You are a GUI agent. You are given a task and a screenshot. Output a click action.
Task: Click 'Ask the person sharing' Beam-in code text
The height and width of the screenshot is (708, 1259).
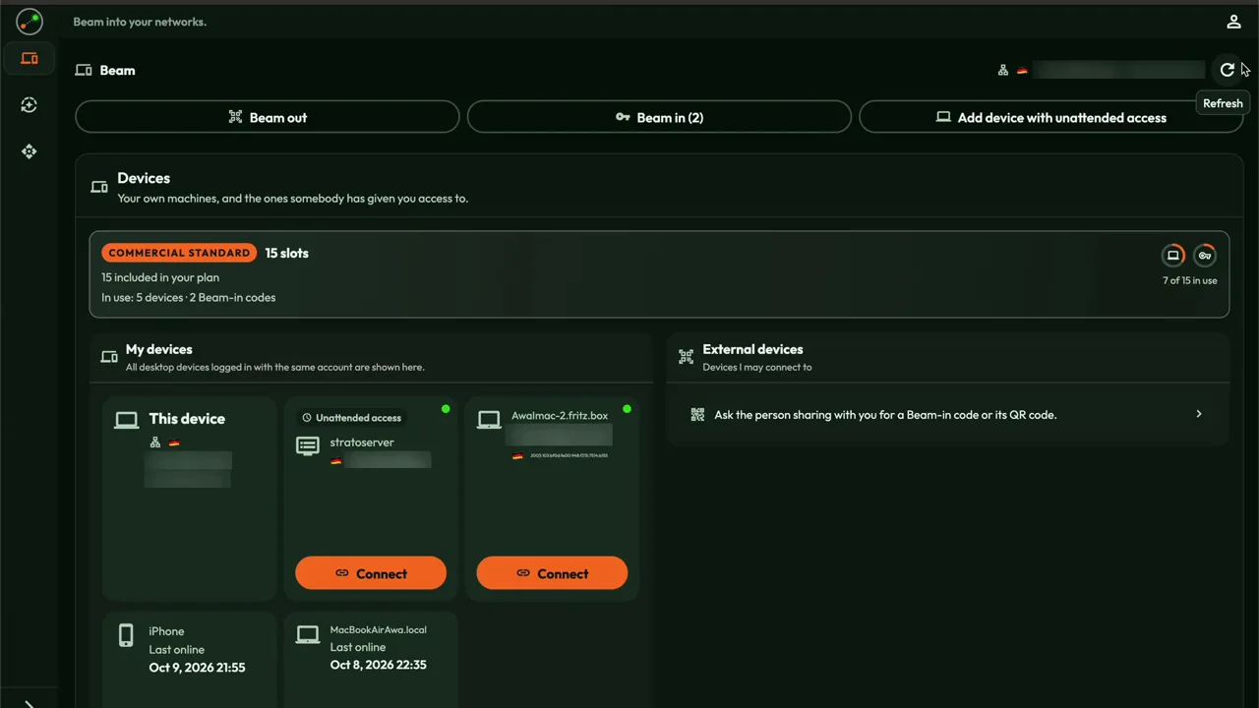(885, 415)
